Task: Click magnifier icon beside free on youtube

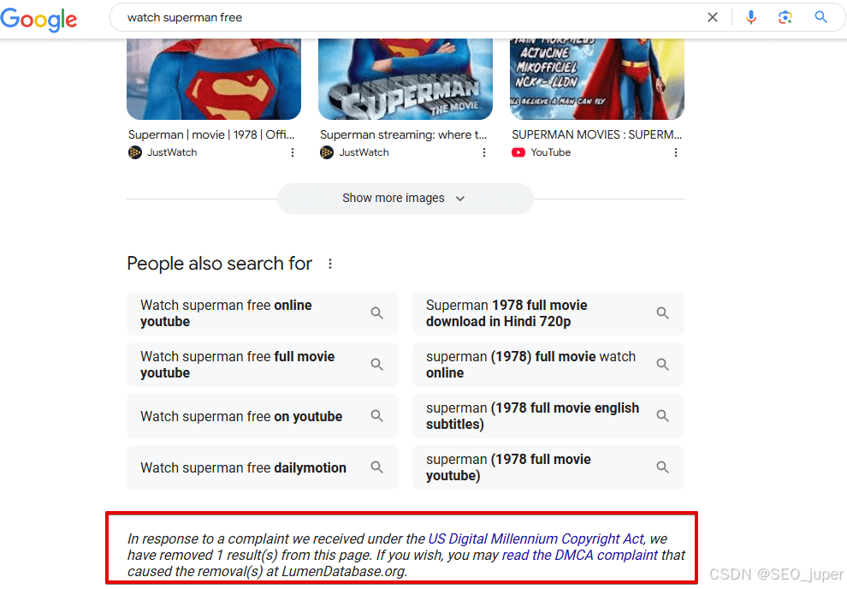Action: pyautogui.click(x=377, y=415)
